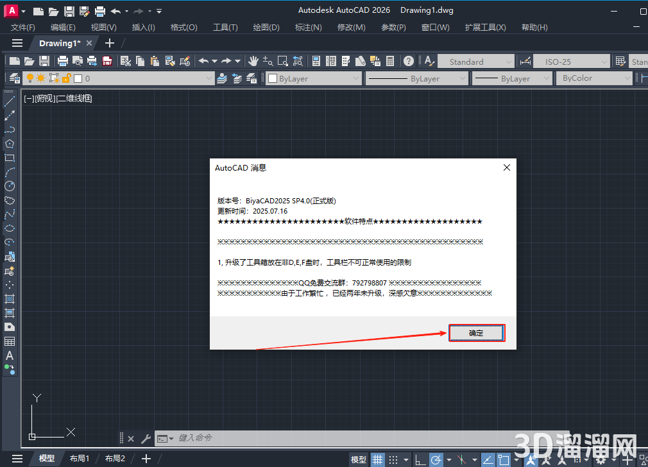This screenshot has width=648, height=467.
Task: Toggle polar tracking in status bar
Action: (436, 459)
